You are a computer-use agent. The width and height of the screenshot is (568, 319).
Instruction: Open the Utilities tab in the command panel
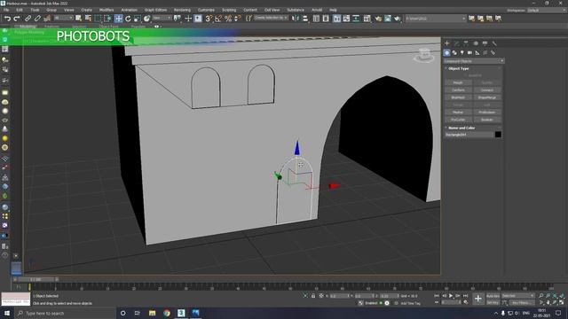pos(494,43)
